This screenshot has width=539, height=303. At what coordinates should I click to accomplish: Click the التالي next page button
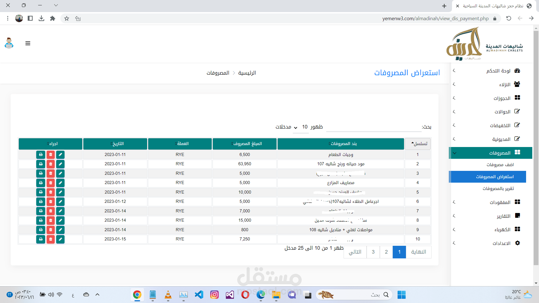point(355,252)
